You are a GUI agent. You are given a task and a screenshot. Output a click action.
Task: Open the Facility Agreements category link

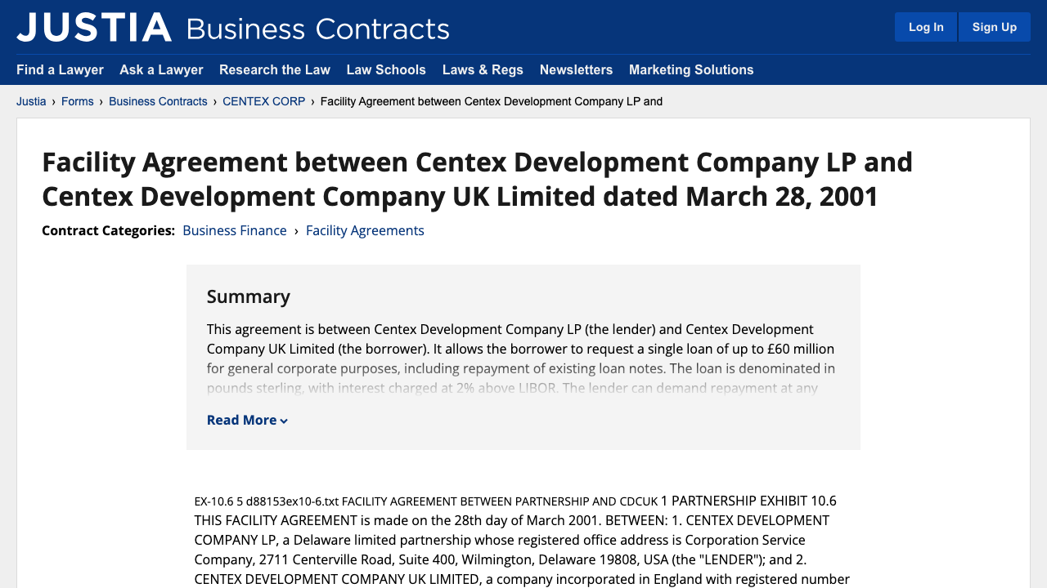(365, 230)
